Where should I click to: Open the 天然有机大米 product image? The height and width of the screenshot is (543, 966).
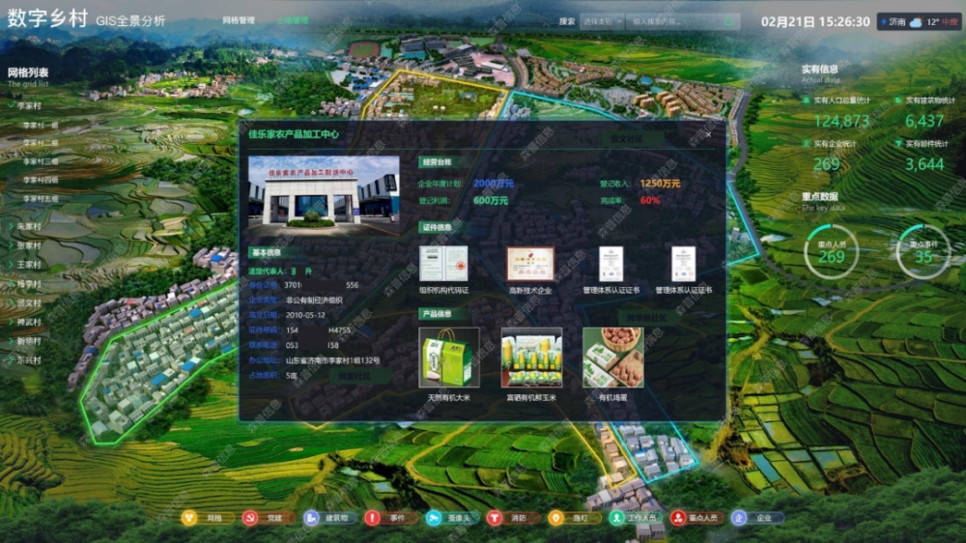pos(448,357)
